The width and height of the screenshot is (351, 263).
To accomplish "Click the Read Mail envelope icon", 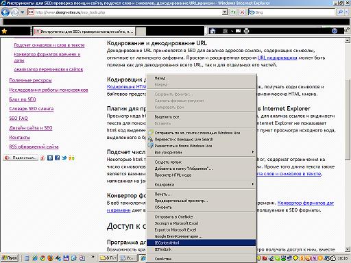I will [x=238, y=31].
